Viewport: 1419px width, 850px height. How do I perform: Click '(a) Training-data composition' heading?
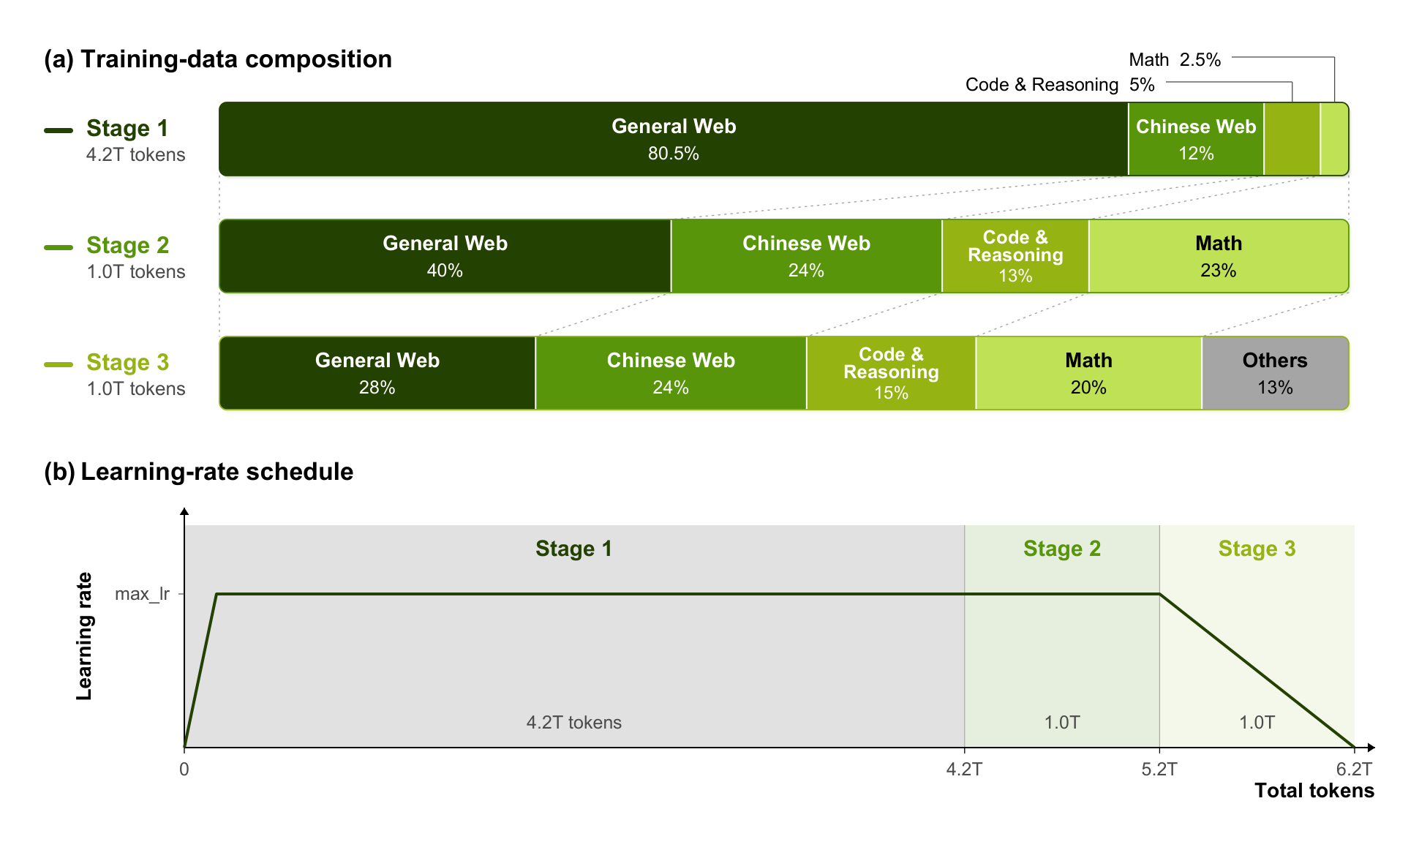pos(218,59)
